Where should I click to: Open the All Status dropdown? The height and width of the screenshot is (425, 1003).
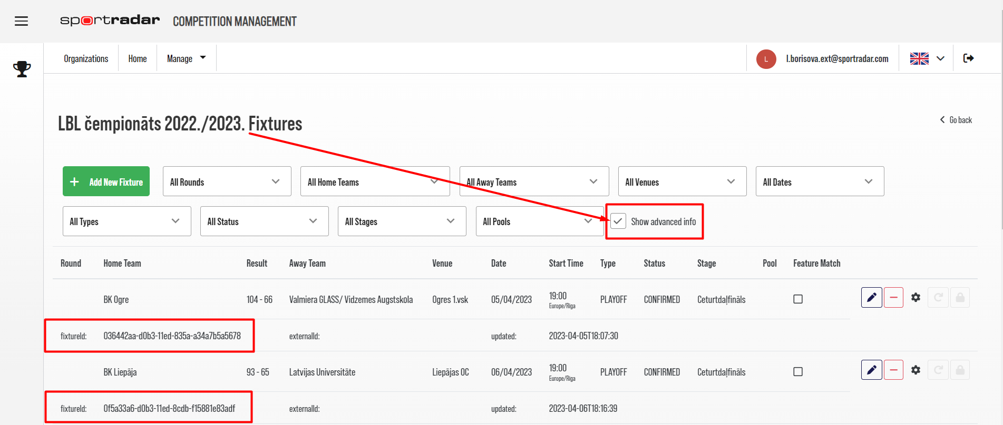point(264,221)
